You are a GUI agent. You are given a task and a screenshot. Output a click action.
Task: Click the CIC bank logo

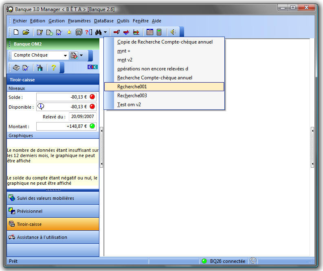pyautogui.click(x=92, y=67)
